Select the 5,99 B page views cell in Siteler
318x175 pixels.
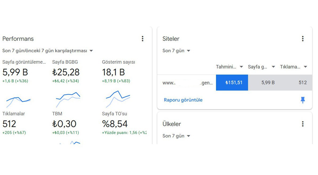[x=264, y=83]
